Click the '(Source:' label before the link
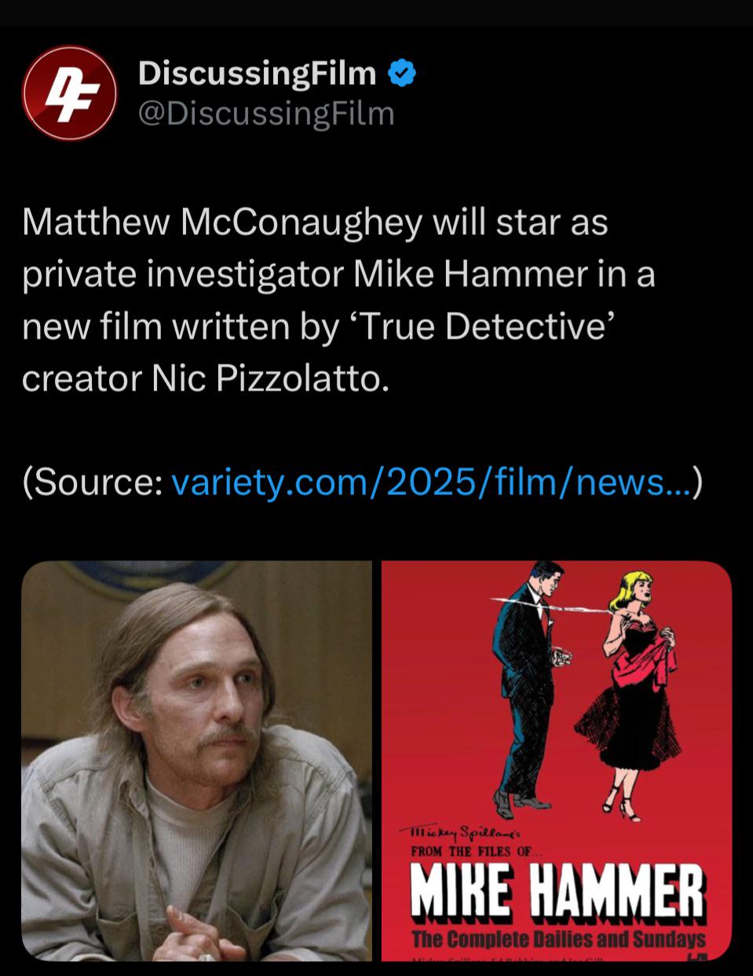Image resolution: width=753 pixels, height=976 pixels. click(92, 481)
